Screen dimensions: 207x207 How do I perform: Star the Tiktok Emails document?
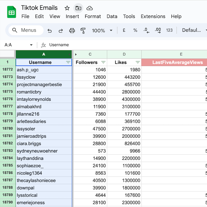67,8
